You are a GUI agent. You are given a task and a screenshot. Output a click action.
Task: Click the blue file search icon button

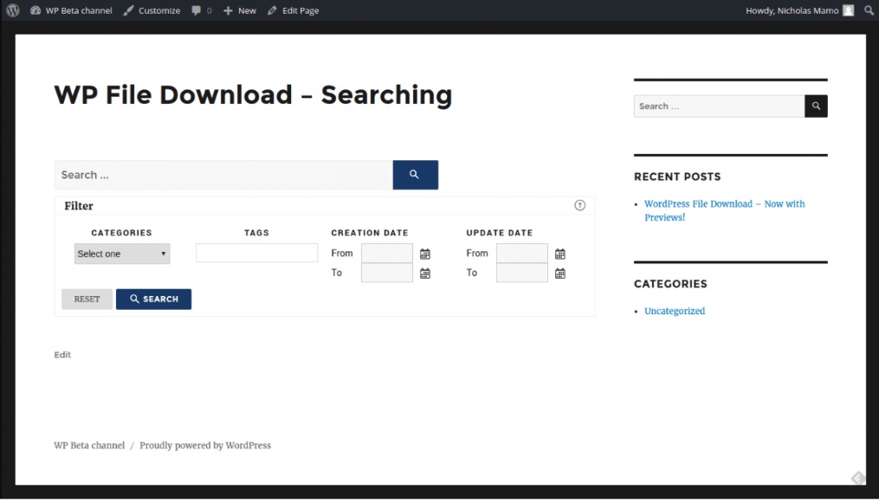tap(416, 175)
